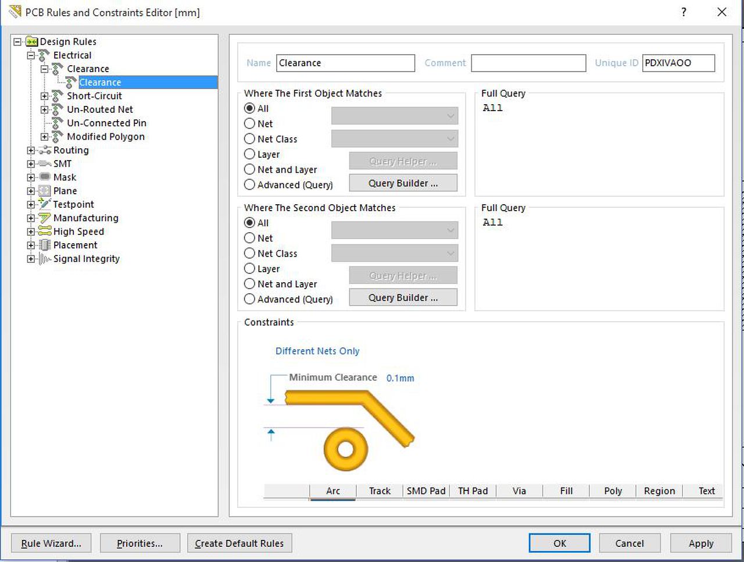Click the Modified Polygon rule icon
This screenshot has width=744, height=562.
[58, 137]
